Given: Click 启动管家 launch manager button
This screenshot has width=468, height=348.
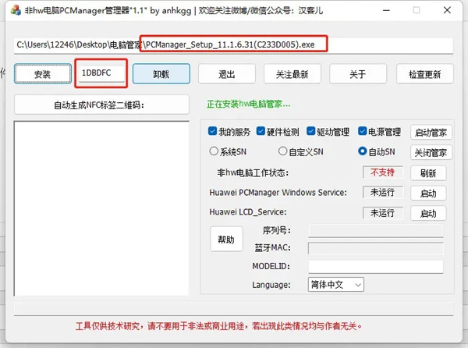Looking at the screenshot, I should coord(431,132).
